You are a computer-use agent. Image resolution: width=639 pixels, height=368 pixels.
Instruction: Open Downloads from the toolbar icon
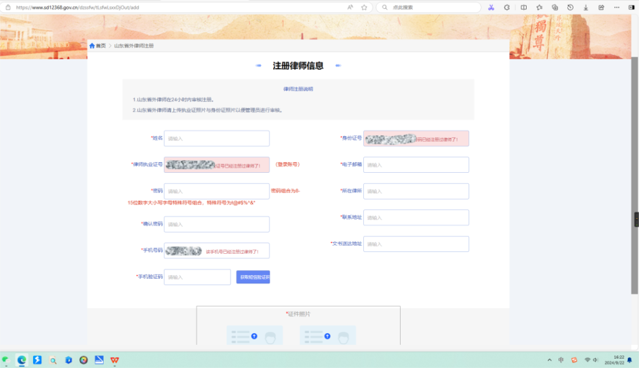(586, 7)
